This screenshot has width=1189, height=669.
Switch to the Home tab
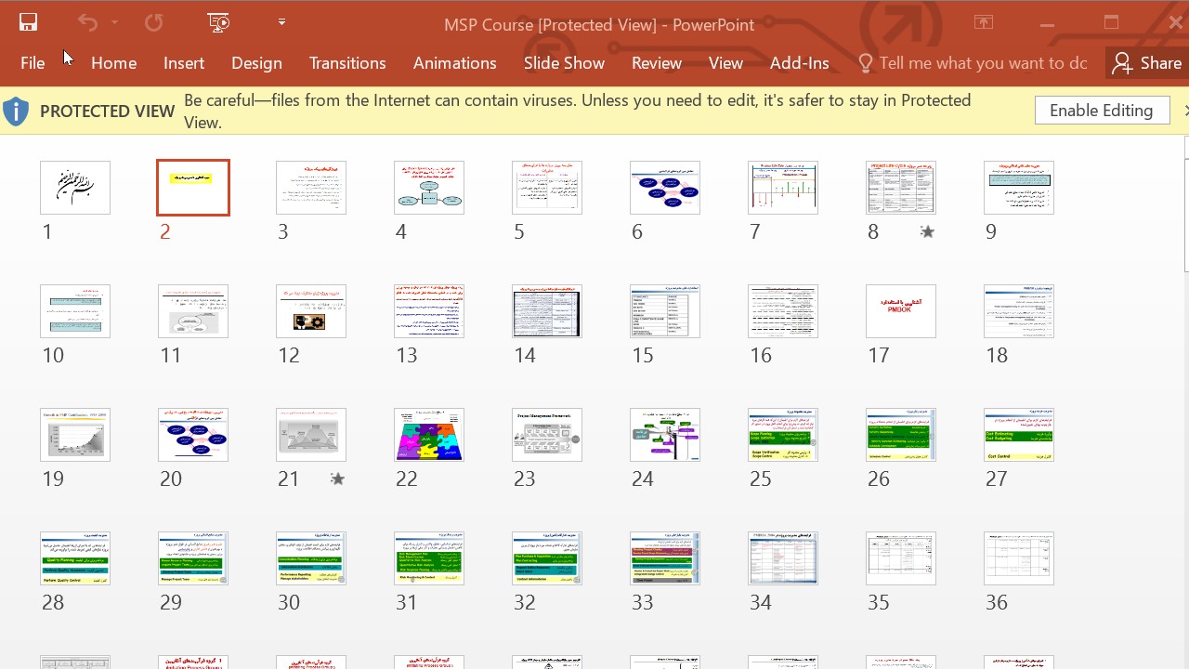pyautogui.click(x=114, y=63)
